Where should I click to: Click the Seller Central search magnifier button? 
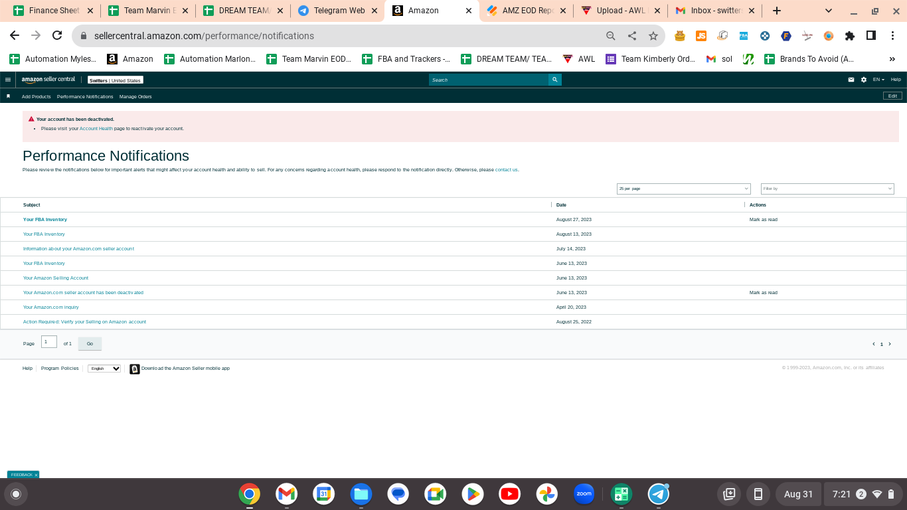click(x=555, y=80)
